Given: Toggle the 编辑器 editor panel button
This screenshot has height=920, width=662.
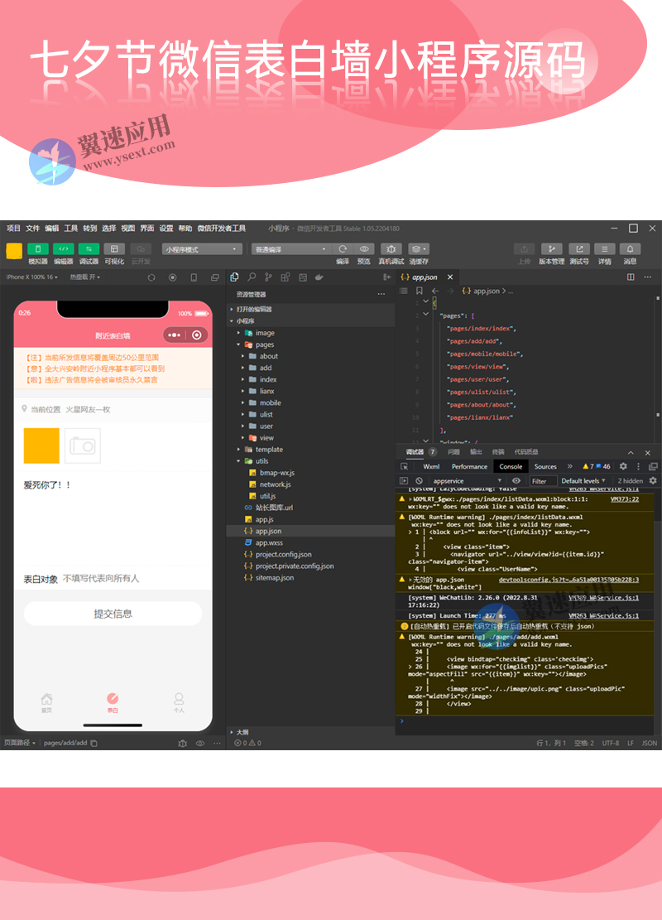Looking at the screenshot, I should click(x=64, y=249).
